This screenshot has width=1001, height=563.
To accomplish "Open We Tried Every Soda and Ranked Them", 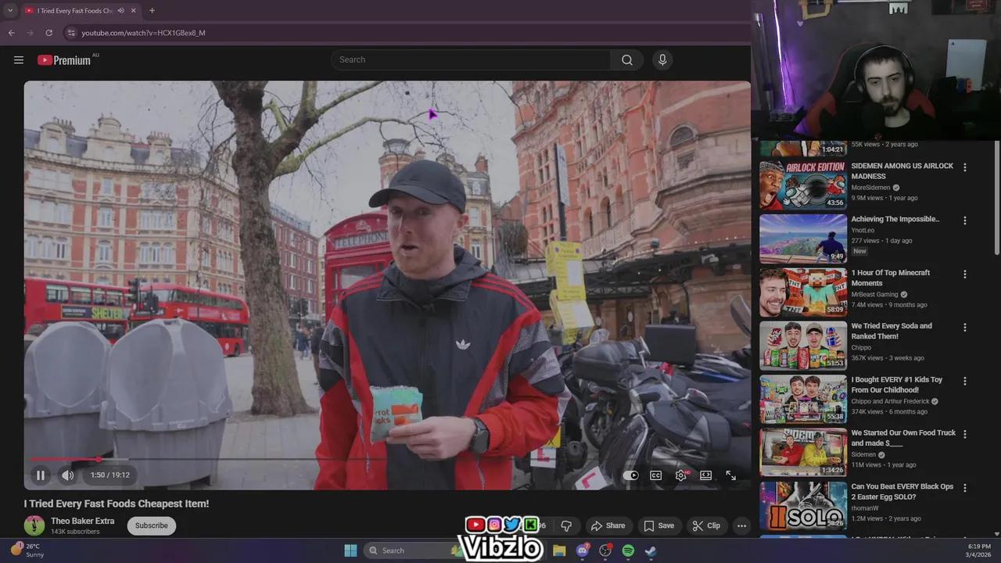I will (x=892, y=332).
